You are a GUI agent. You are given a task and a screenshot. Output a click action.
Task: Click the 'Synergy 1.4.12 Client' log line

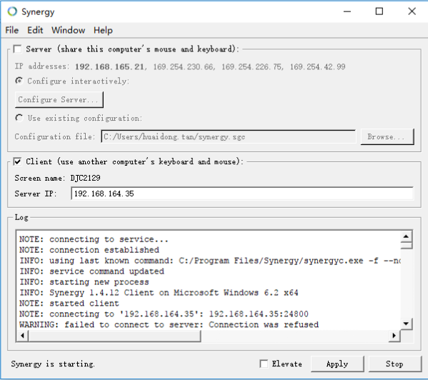tap(159, 293)
